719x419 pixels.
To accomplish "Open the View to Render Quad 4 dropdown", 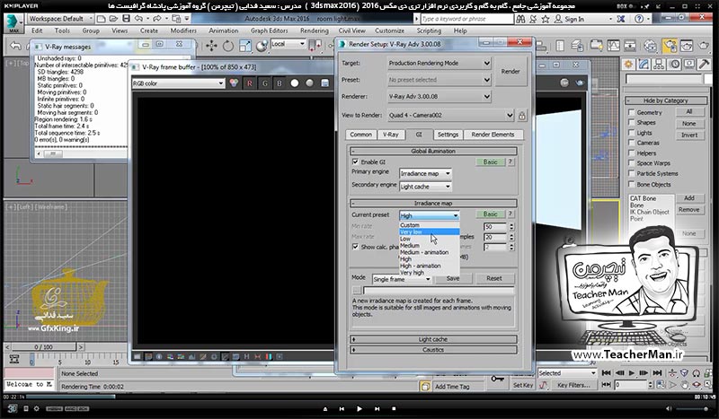I will tap(451, 116).
